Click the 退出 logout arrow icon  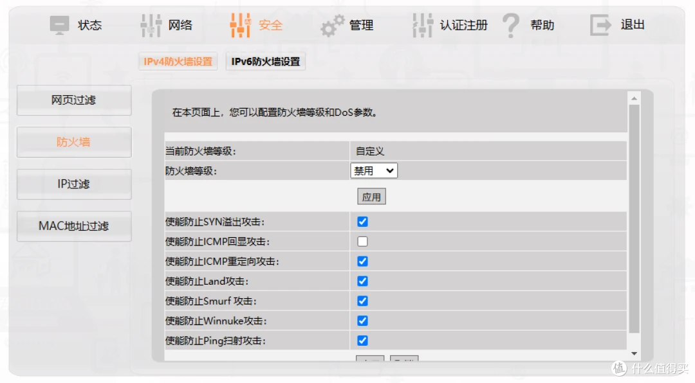[600, 25]
